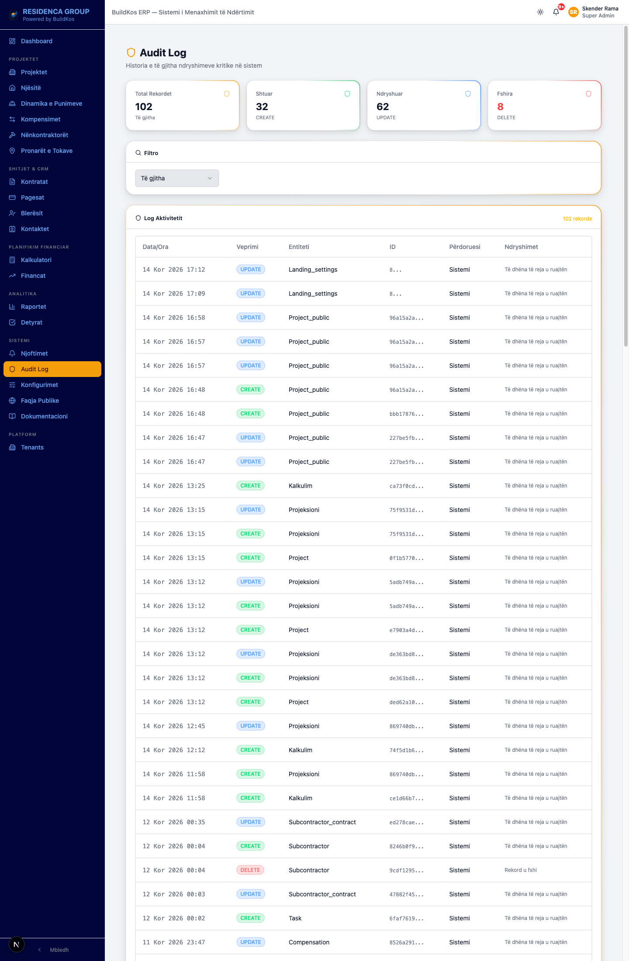The image size is (629, 961).
Task: Click ID cell "0f1b5770..."
Action: pyautogui.click(x=407, y=558)
